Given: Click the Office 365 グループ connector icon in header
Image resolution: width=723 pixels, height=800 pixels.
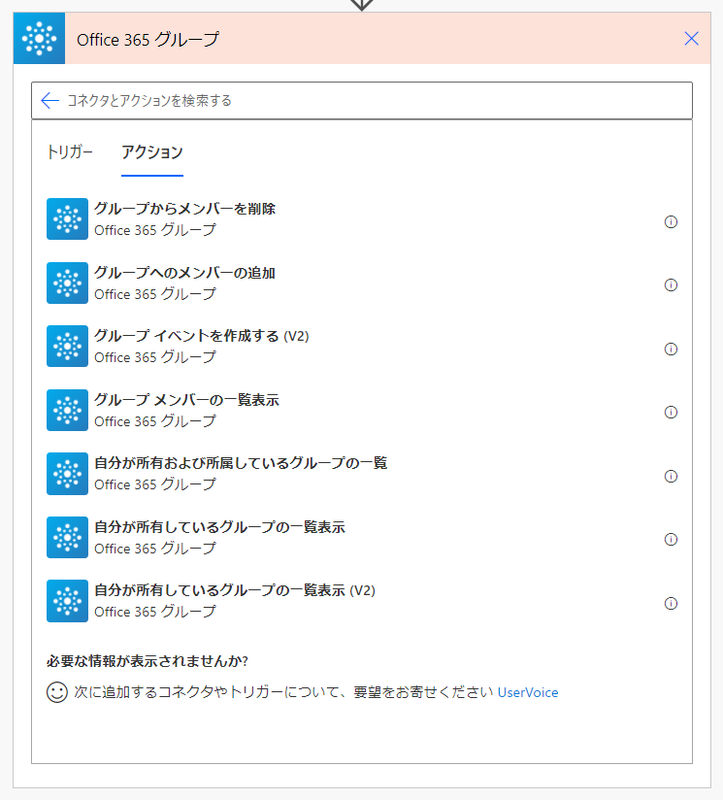Looking at the screenshot, I should tap(39, 38).
